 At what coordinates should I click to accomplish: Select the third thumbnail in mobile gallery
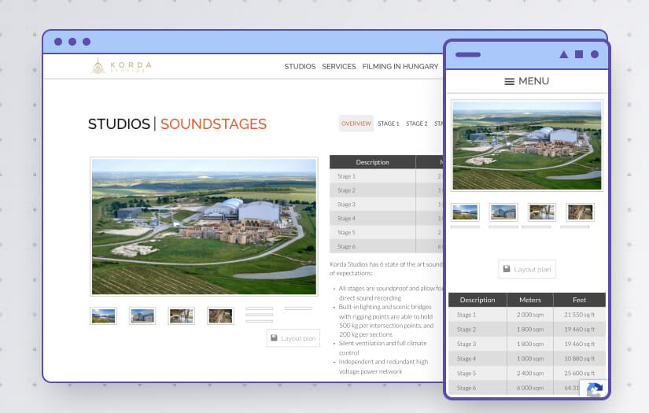click(x=542, y=212)
